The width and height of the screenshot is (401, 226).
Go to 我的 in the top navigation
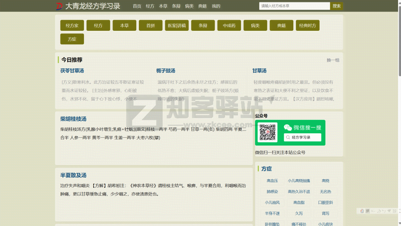(216, 6)
